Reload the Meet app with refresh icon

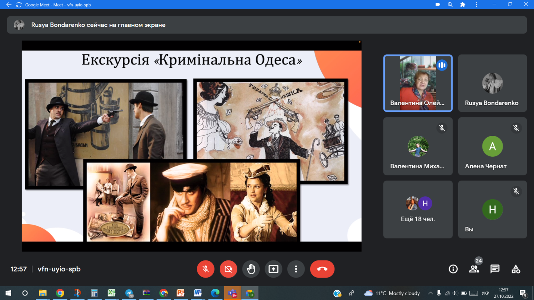point(18,5)
